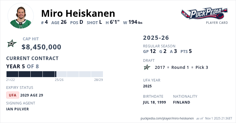Click the Dallas Stars logo beside cap hit
The width and height of the screenshot is (236, 123).
point(12,44)
